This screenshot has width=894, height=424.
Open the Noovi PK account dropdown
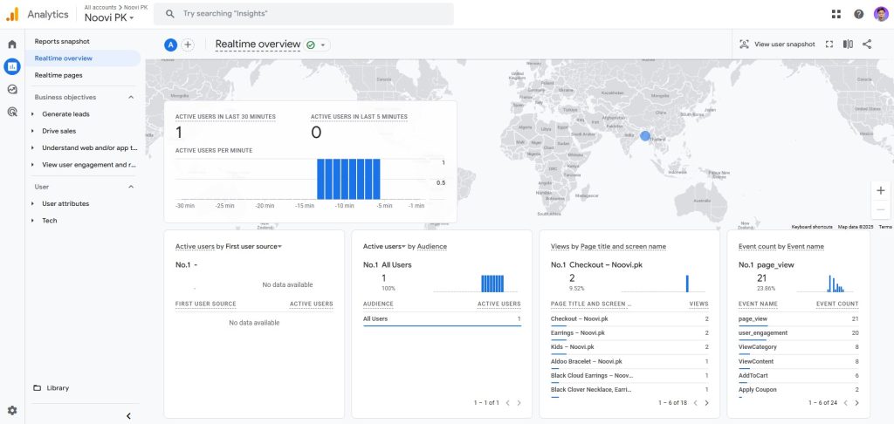coord(109,17)
